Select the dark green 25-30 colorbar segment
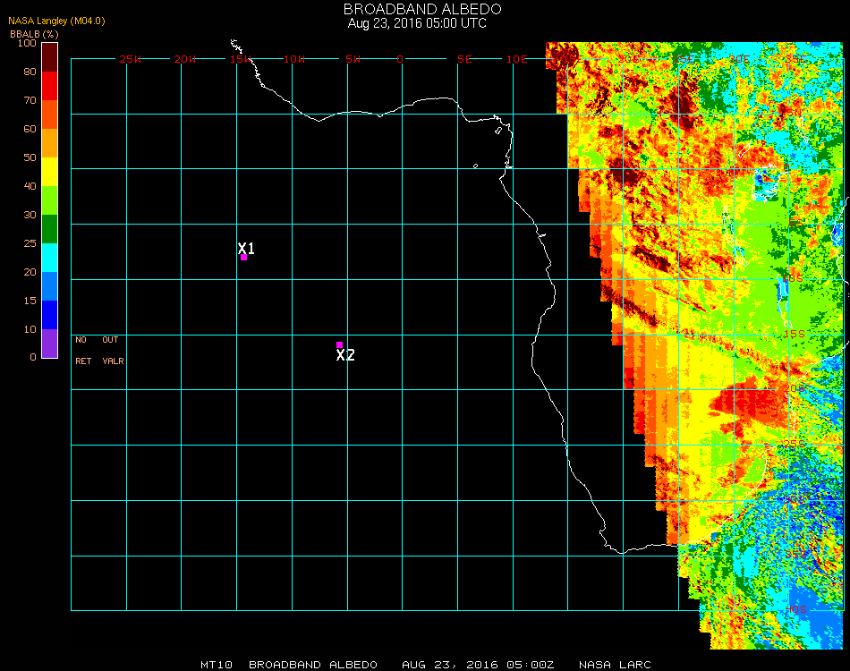The image size is (850, 671). point(49,229)
